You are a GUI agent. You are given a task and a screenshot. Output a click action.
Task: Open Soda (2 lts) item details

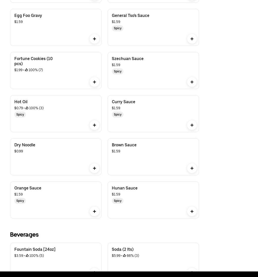pos(123,249)
